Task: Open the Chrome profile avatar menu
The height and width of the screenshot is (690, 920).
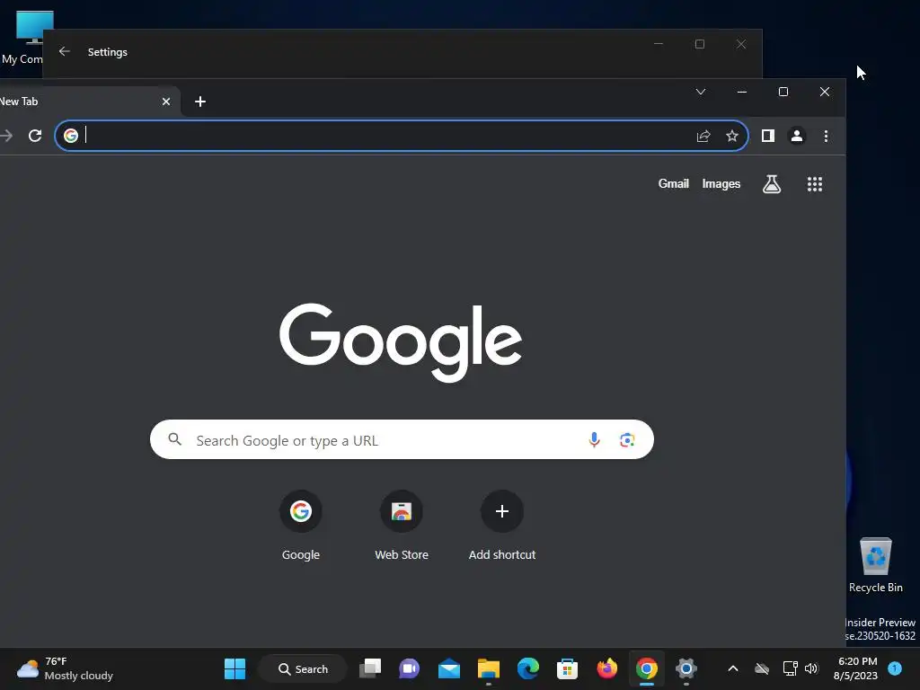Action: click(796, 137)
